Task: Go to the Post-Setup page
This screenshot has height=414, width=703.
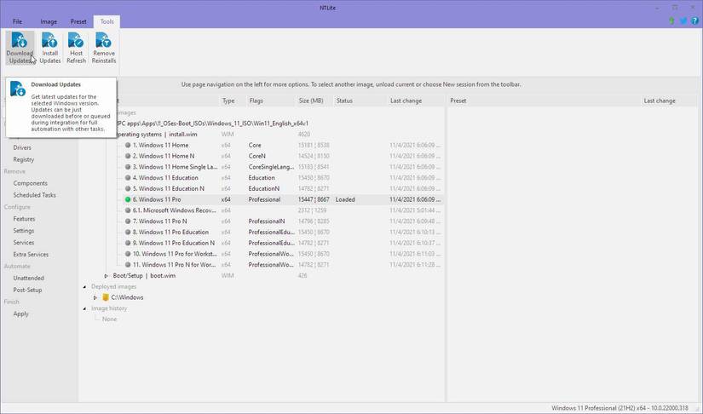Action: [x=28, y=290]
